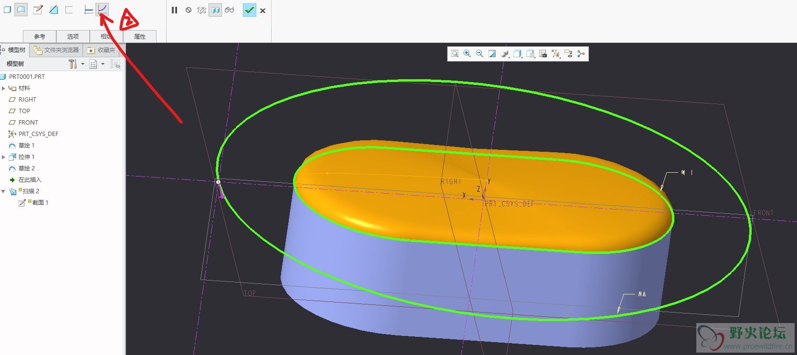797x355 pixels.
Task: Expand the 材料 tree node
Action: pos(4,88)
